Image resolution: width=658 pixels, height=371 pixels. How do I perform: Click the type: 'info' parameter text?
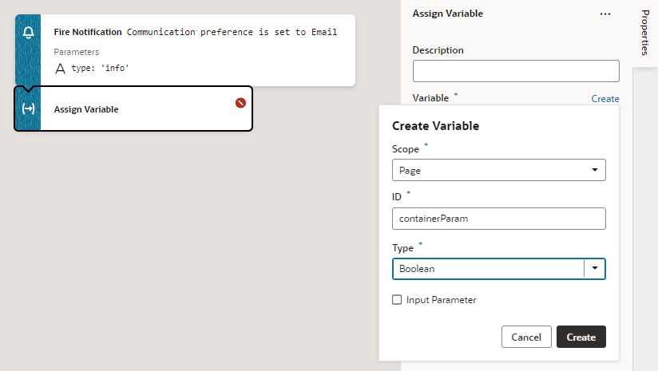point(100,68)
